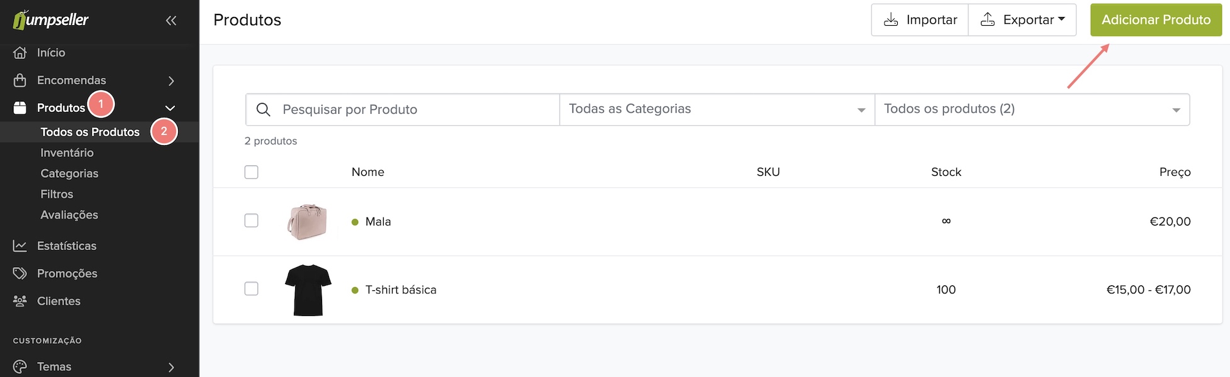Click the Clientes people icon

click(20, 301)
